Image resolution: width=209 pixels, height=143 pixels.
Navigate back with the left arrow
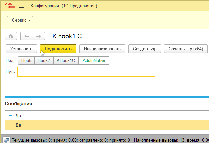27,36
